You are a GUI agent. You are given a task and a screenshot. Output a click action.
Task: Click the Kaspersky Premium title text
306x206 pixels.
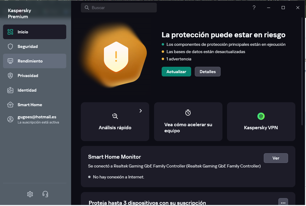coord(19,13)
